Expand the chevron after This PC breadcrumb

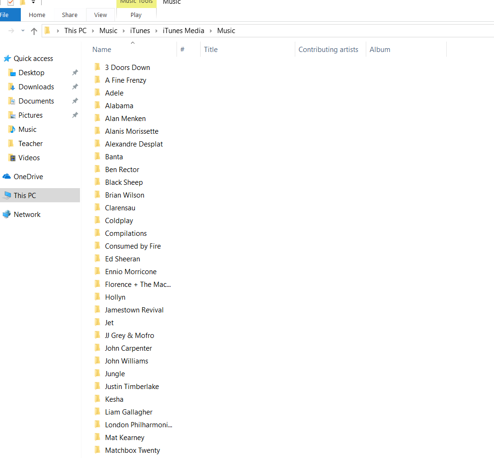[x=93, y=31]
